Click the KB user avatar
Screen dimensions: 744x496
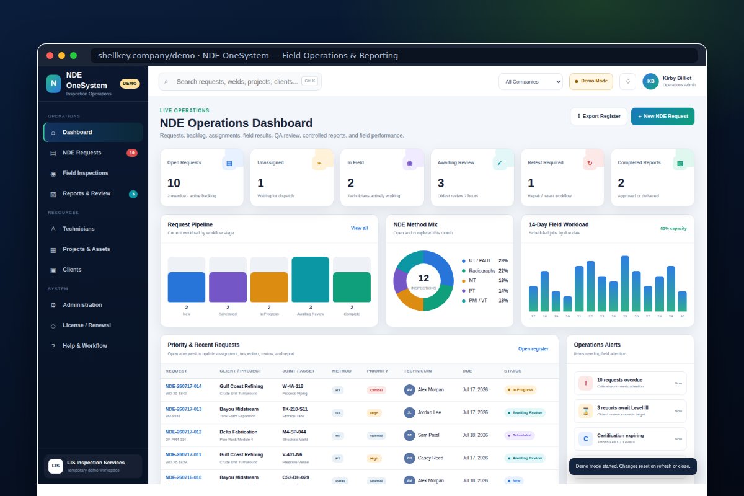(x=650, y=81)
